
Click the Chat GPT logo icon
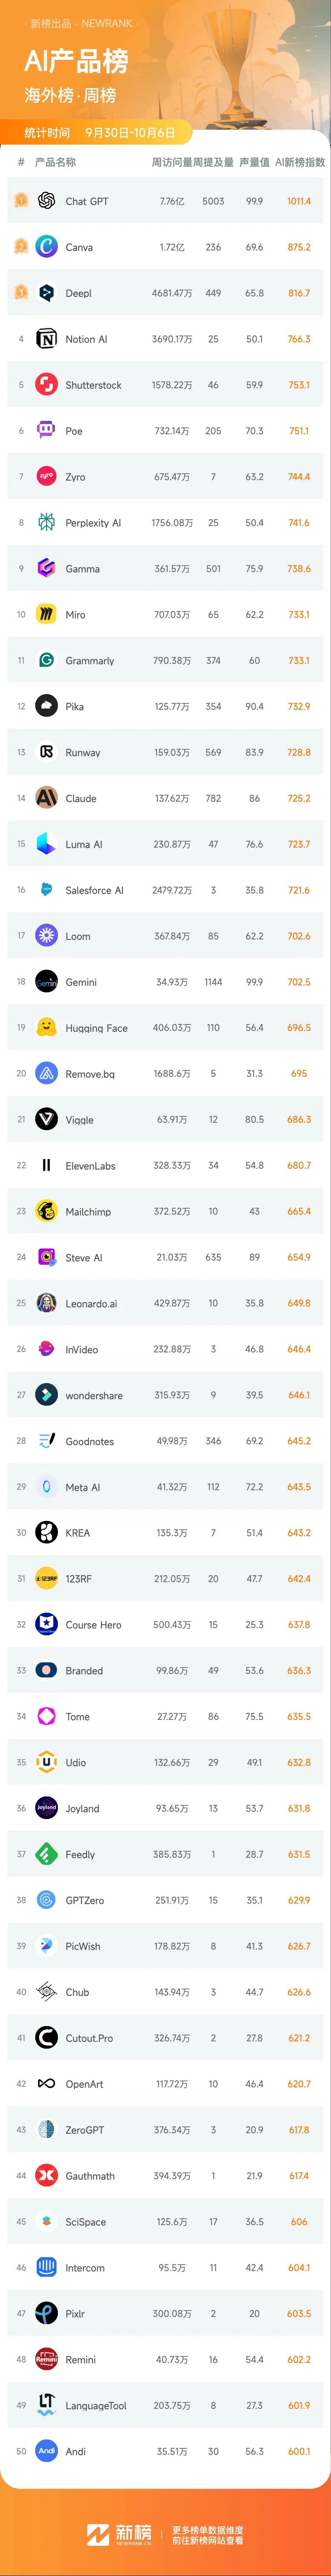(46, 201)
